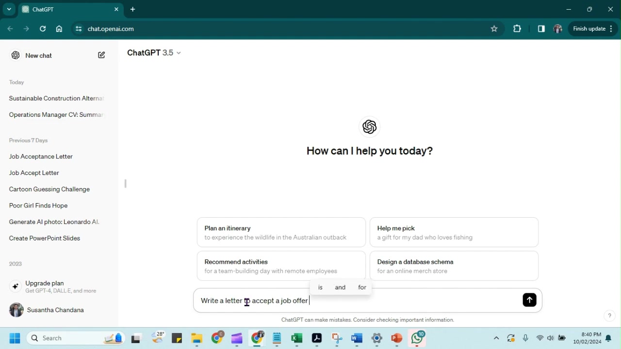
Task: Open the weather widget showing 28°
Action: (x=158, y=338)
